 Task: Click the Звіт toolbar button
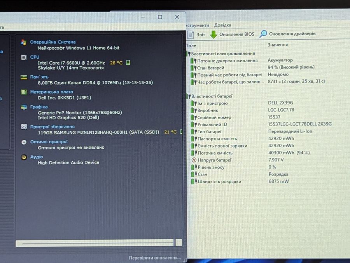[196, 35]
